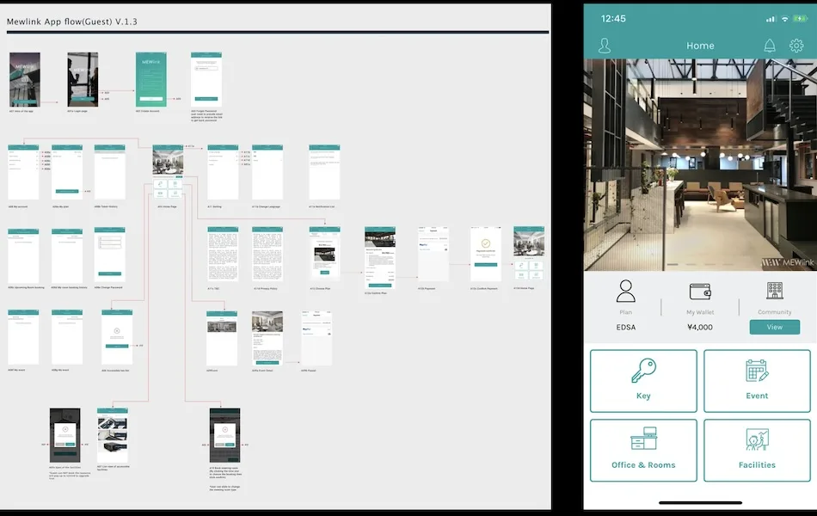Image resolution: width=817 pixels, height=516 pixels.
Task: Click the ¥4,000 wallet balance
Action: (699, 327)
